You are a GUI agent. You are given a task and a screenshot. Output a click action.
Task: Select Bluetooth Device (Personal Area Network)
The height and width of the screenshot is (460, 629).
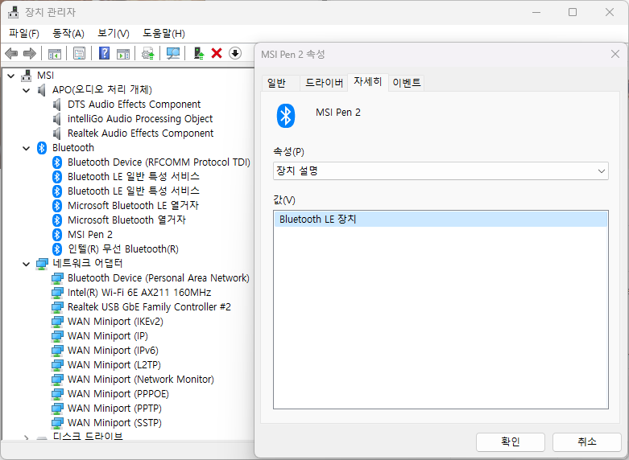[159, 278]
